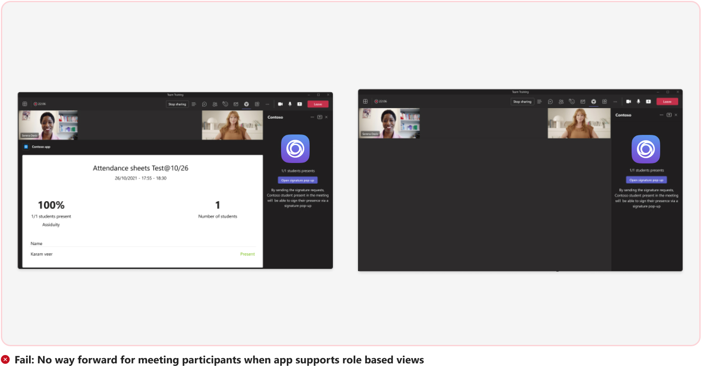Open whiteboard icon in left window toolbar
This screenshot has width=720, height=366.
[x=236, y=104]
